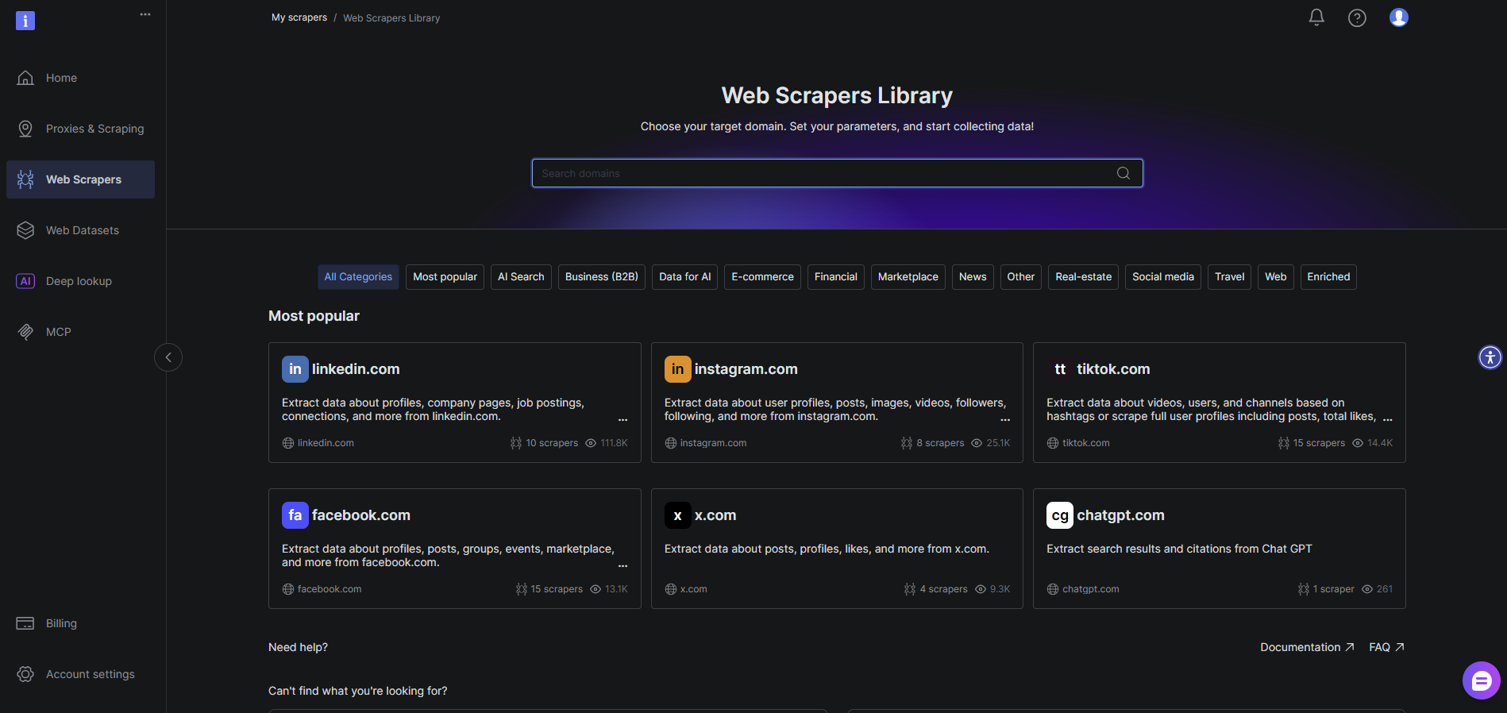
Task: Open the Documentation link
Action: point(1306,647)
